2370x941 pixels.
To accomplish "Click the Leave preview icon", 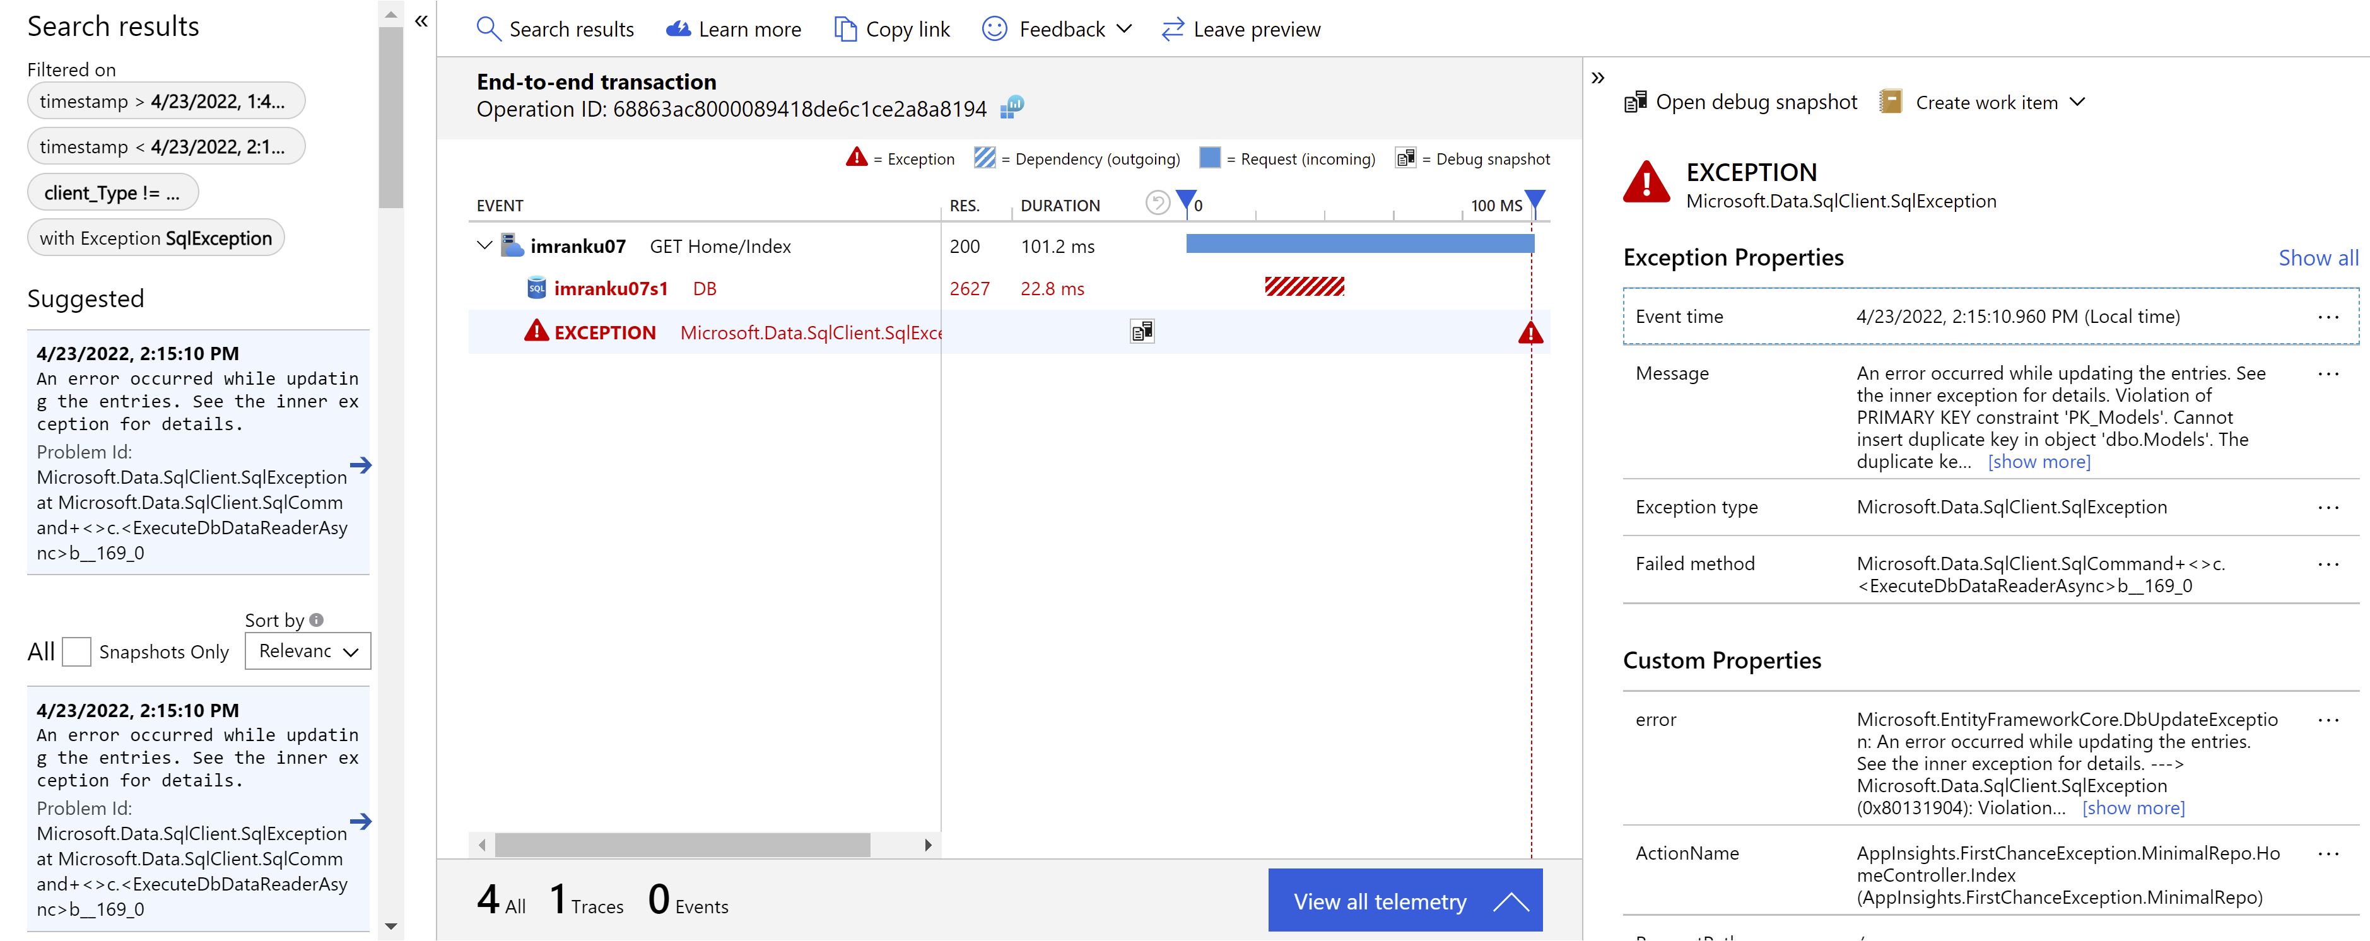I will [1172, 28].
